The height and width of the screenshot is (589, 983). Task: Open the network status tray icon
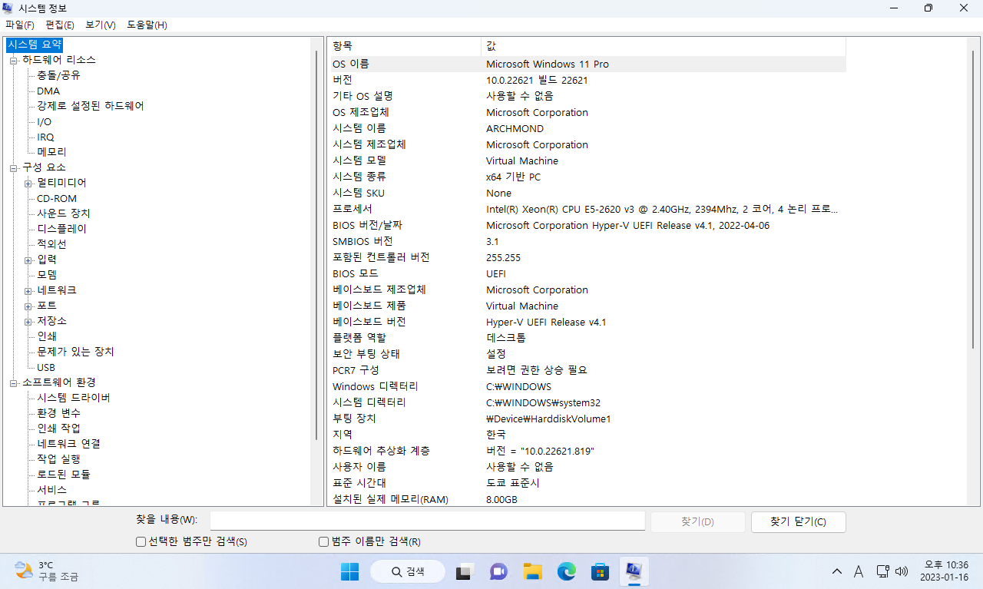[882, 571]
